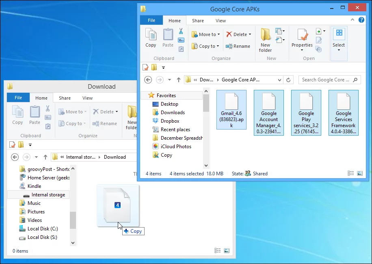Screen dimensions: 372x264
Task: Click the Up arrow in the Download window
Action: tap(45, 157)
